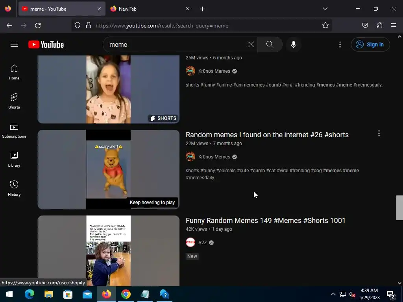Click the 22M views • 7 months ago text

(x=214, y=144)
